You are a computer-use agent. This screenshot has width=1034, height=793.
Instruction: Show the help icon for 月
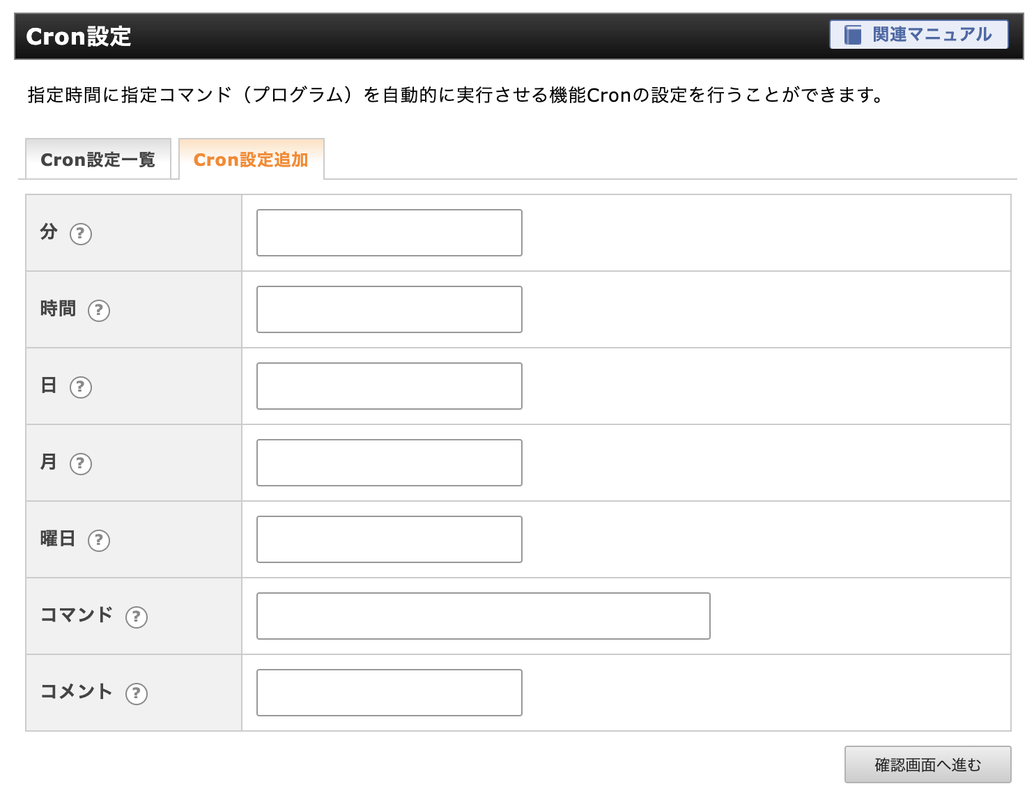click(x=81, y=463)
